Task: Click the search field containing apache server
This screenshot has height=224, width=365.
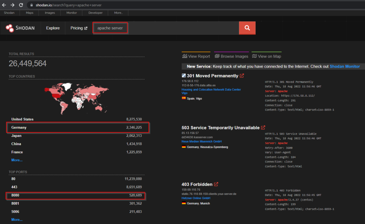Action: pos(110,28)
